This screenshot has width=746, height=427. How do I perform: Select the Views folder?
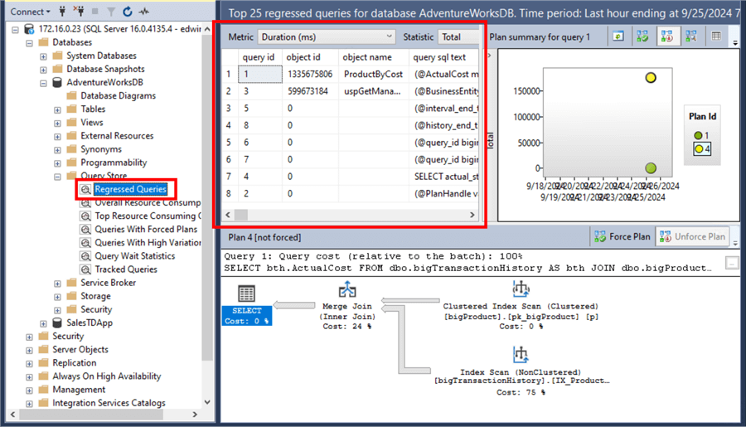(91, 123)
